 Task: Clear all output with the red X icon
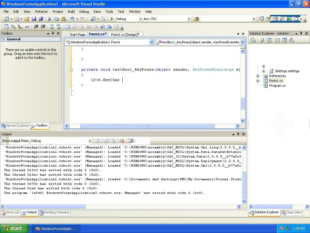point(122,141)
